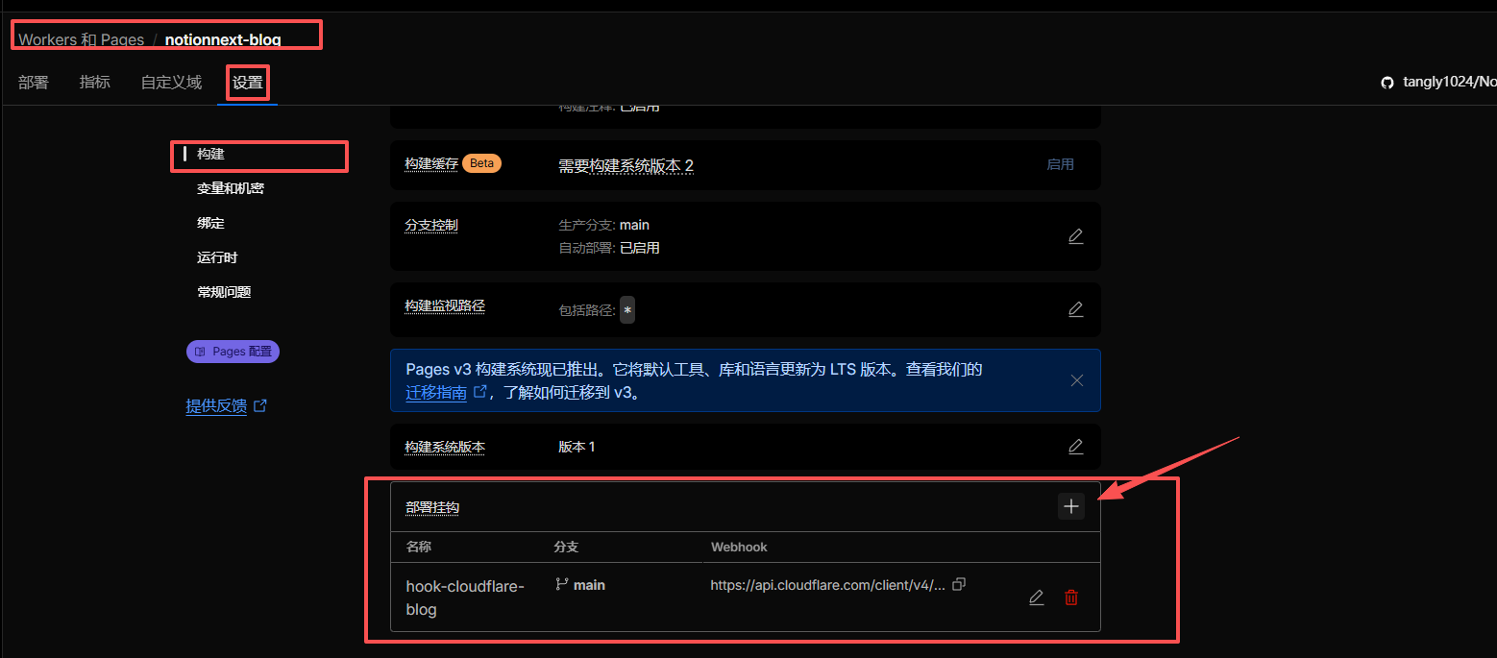Click the text 需要构建系统版本 2
Screen dimensions: 1497x658
tap(626, 166)
